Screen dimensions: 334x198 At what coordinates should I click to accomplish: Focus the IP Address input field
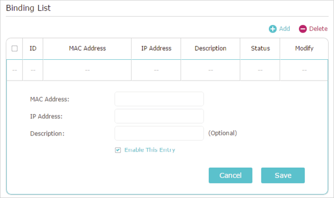click(x=159, y=116)
